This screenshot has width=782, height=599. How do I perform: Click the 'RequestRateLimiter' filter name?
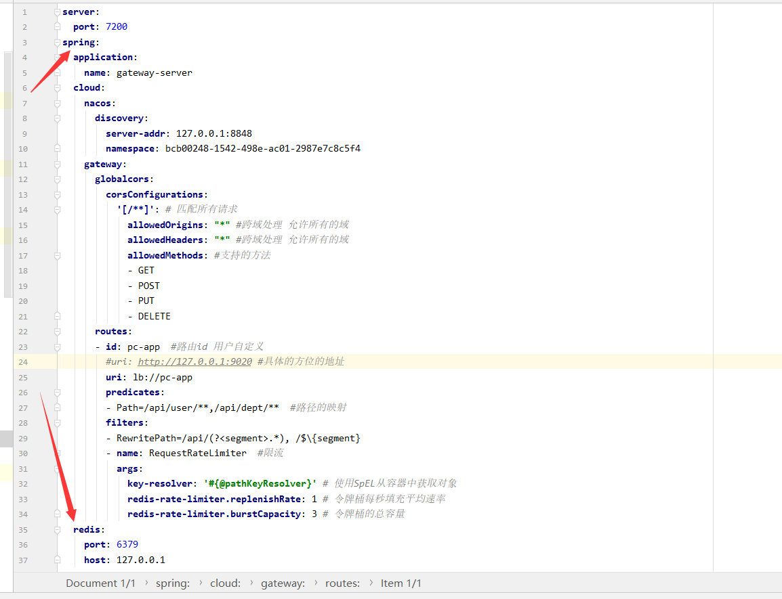tap(197, 453)
